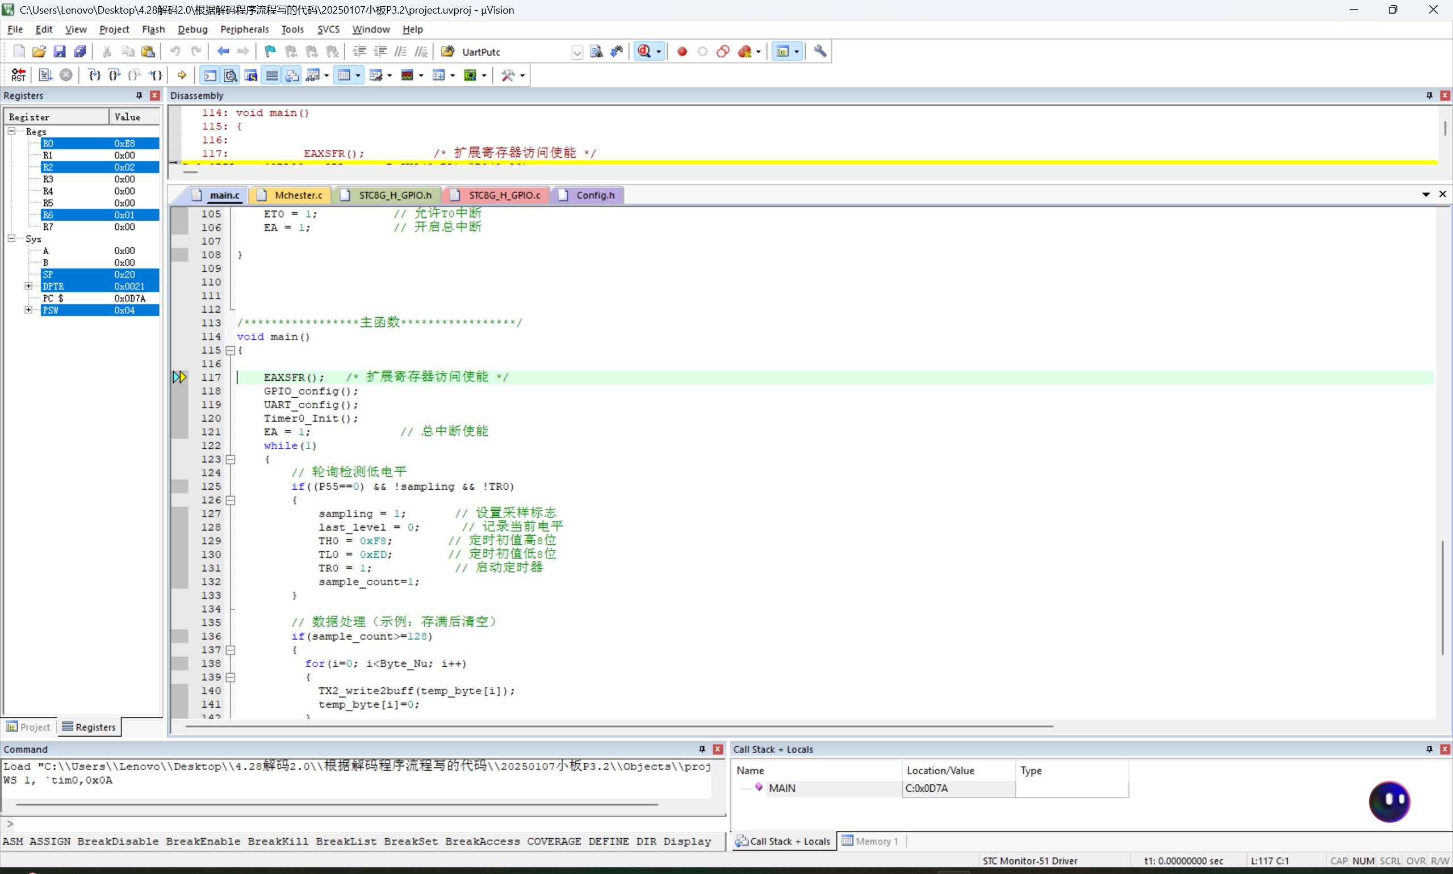The width and height of the screenshot is (1453, 874).
Task: Click the Show Next Statement arrow icon
Action: pyautogui.click(x=182, y=75)
